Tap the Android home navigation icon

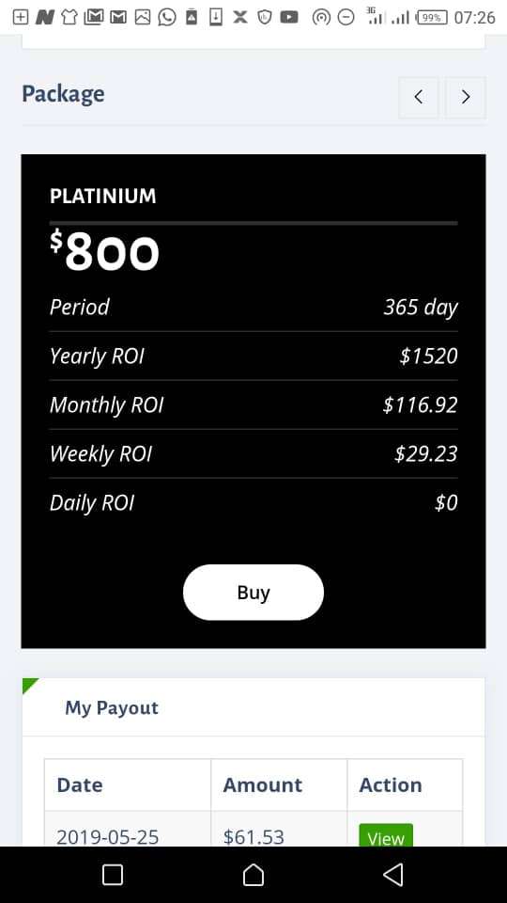(x=253, y=875)
